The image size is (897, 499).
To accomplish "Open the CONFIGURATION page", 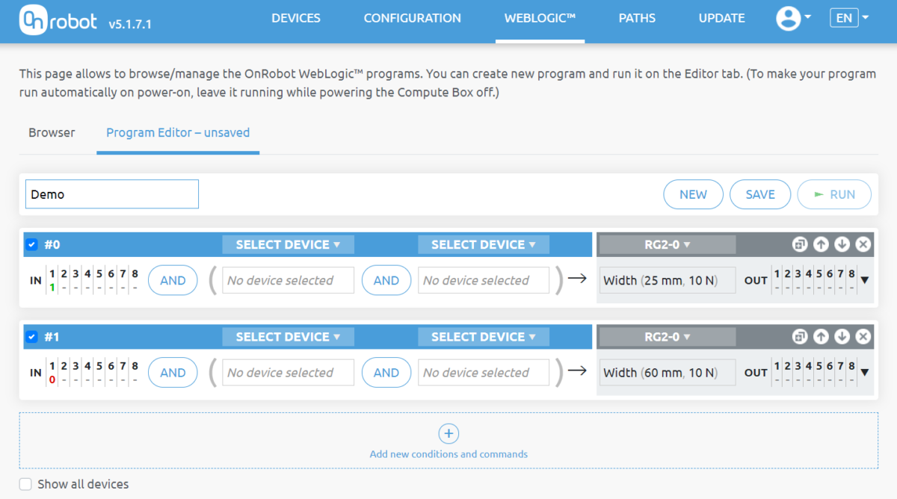I will coord(412,18).
